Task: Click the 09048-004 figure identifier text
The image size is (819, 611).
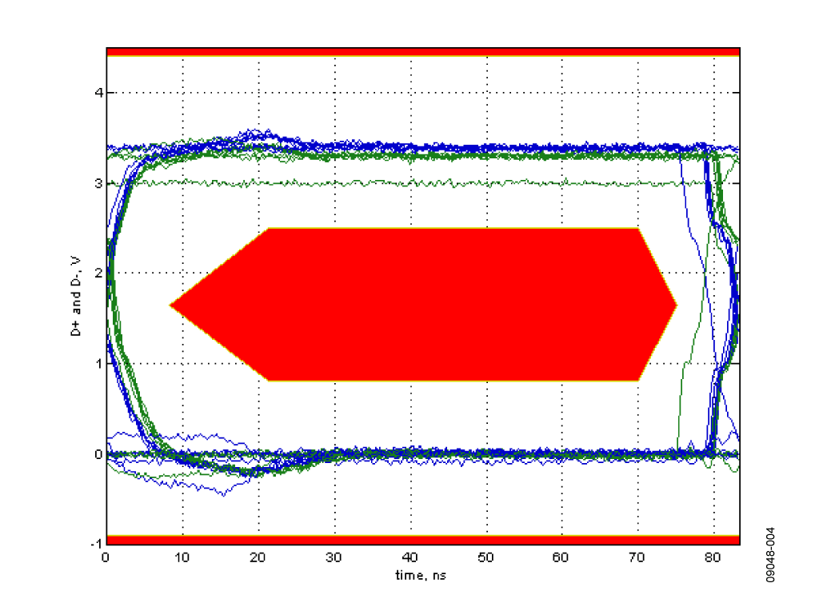Action: 770,554
